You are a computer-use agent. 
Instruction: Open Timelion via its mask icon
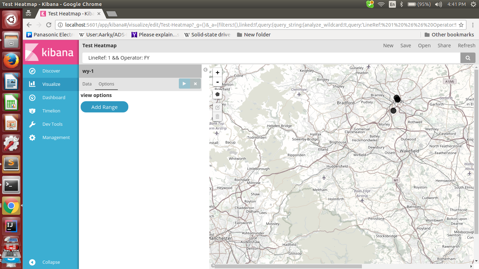coord(32,111)
